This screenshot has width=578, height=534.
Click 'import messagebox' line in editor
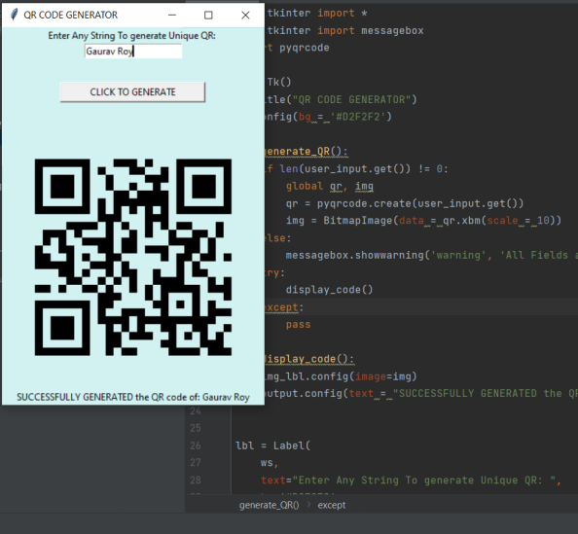pyautogui.click(x=345, y=30)
